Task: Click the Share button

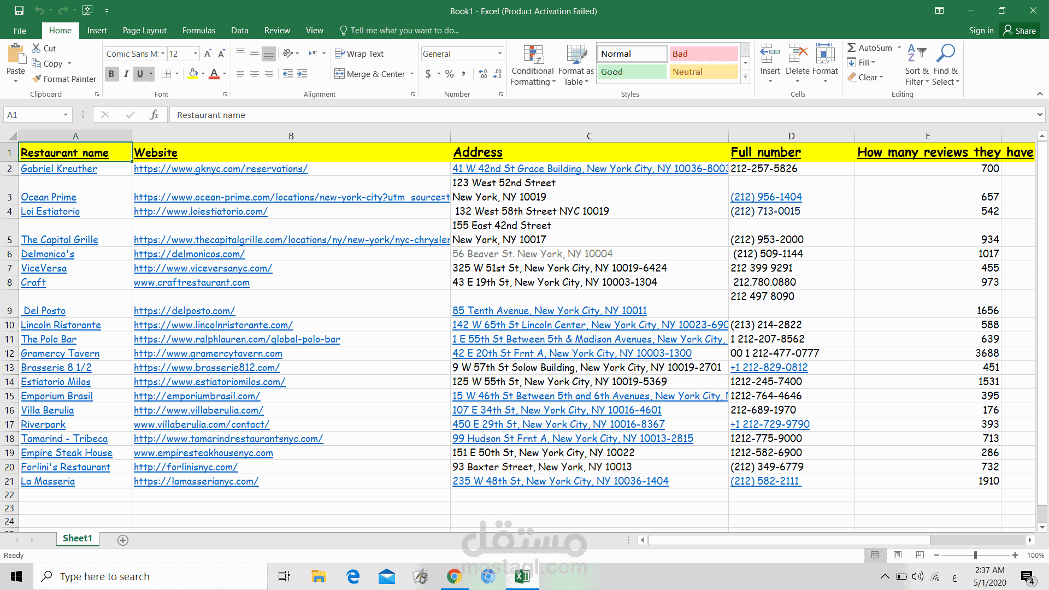Action: coord(1019,31)
